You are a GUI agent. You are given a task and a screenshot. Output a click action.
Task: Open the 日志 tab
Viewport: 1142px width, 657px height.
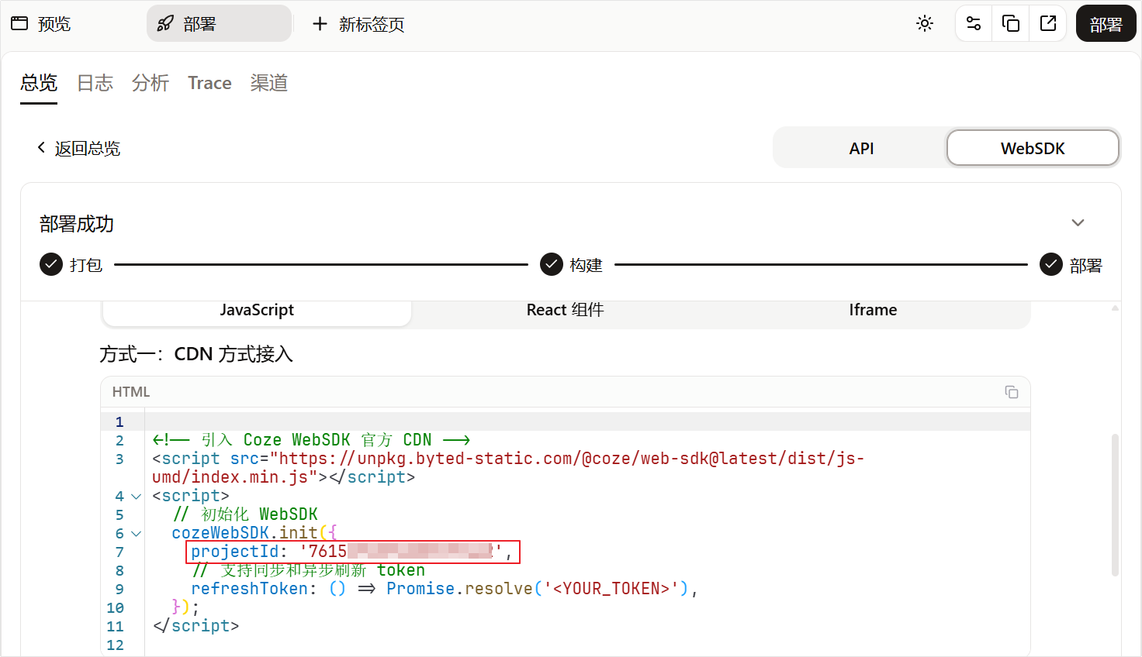click(x=95, y=83)
